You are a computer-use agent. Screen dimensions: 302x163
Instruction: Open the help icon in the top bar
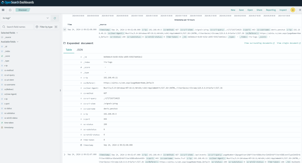point(300,10)
